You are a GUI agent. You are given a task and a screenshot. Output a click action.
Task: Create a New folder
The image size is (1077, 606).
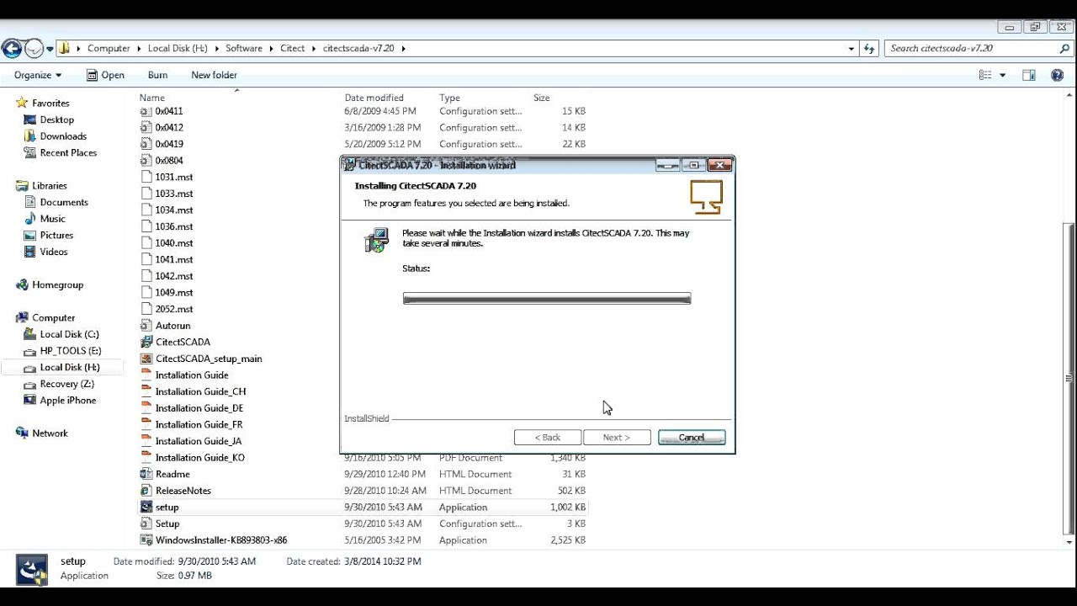click(x=214, y=75)
